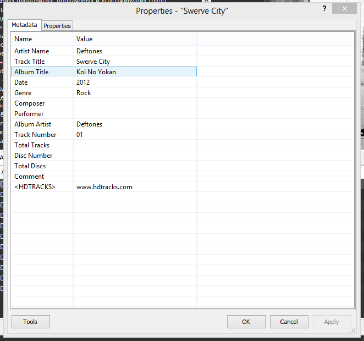Select the Album Title row label
This screenshot has width=364, height=341.
[x=31, y=72]
